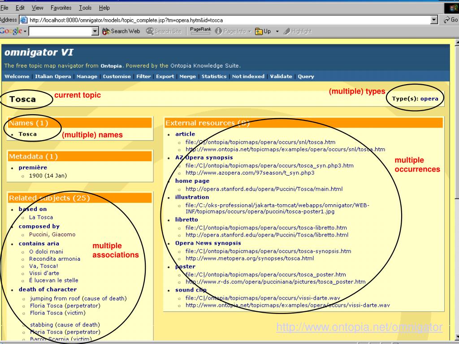Screen dimensions: 459x344
Task: Click the Recondita armonia aria link
Action: click(x=54, y=259)
